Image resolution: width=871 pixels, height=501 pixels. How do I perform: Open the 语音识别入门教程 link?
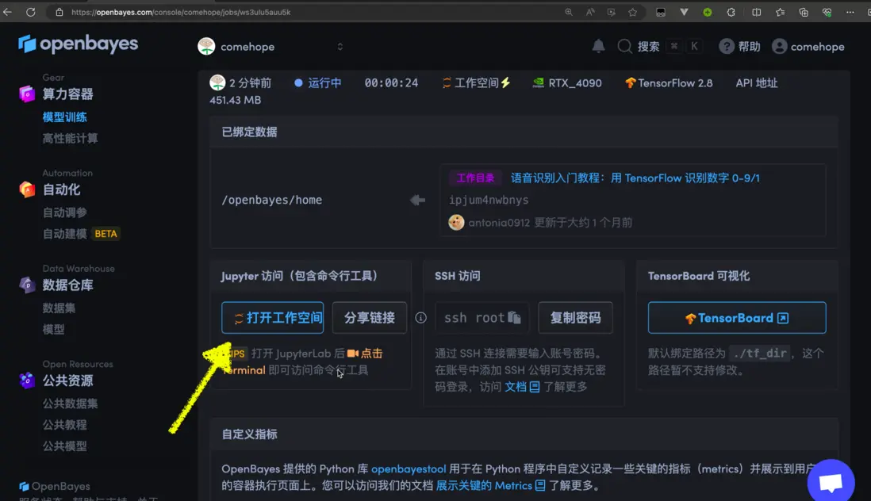635,178
